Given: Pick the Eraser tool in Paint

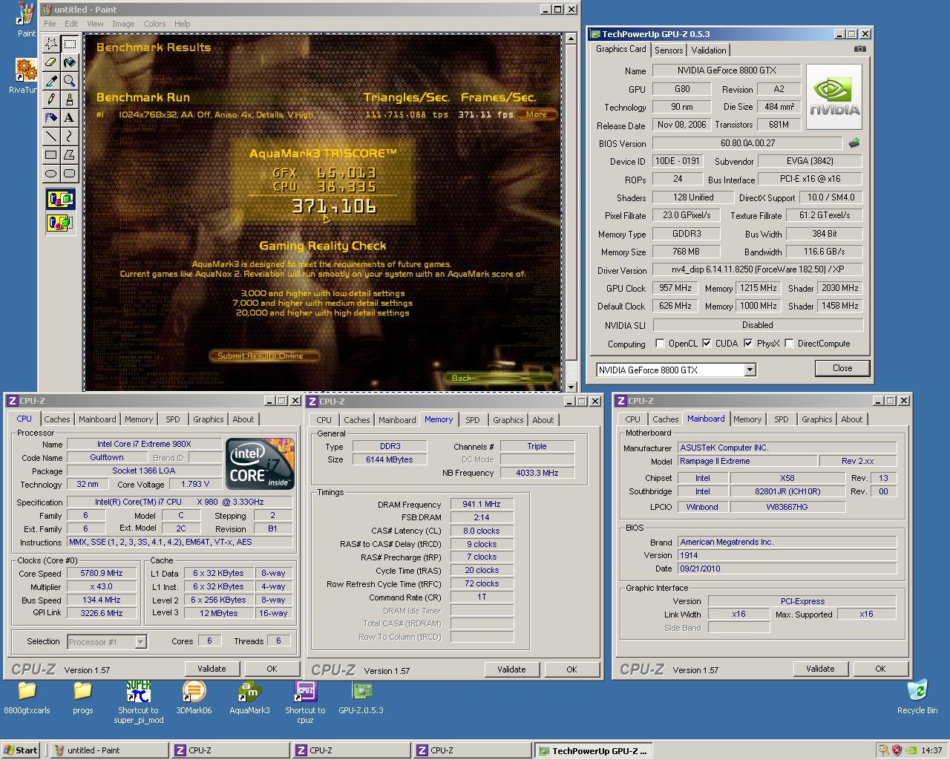Looking at the screenshot, I should [51, 62].
